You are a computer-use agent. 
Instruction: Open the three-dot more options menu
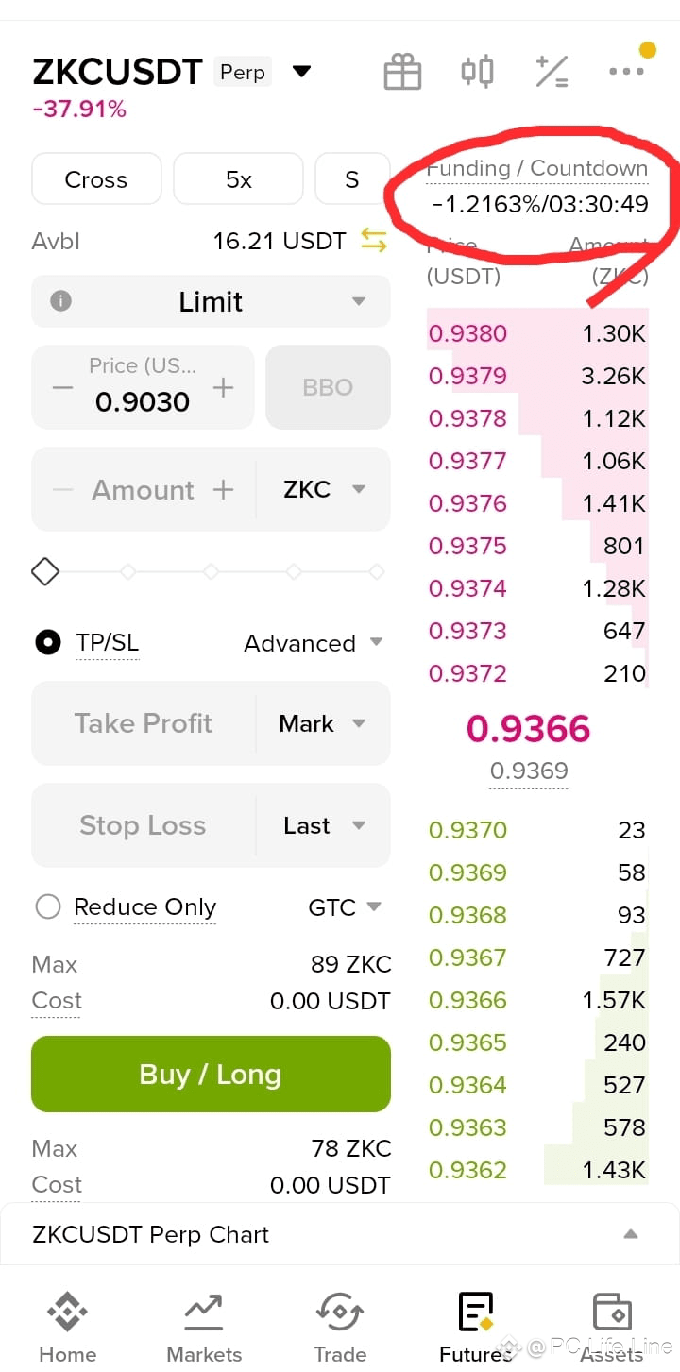(626, 72)
